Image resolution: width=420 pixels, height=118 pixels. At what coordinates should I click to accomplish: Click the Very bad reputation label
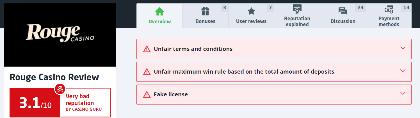pos(80,100)
